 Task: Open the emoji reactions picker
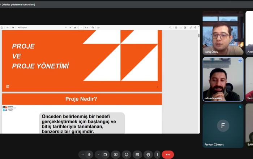pyautogui.click(x=126, y=155)
